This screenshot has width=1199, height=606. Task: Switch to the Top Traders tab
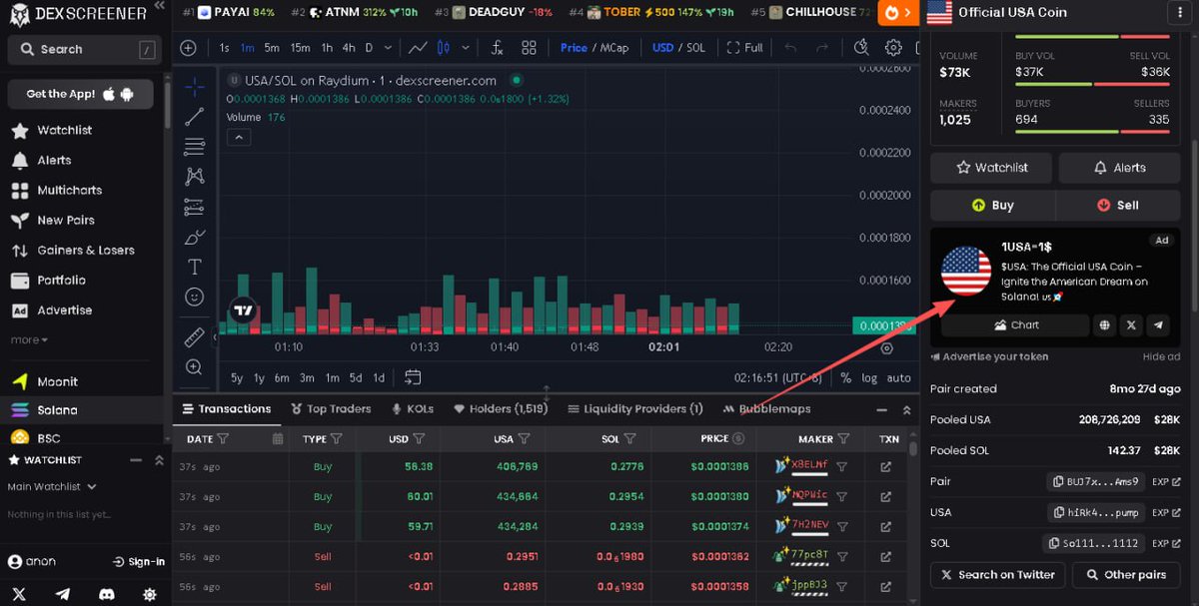(331, 409)
